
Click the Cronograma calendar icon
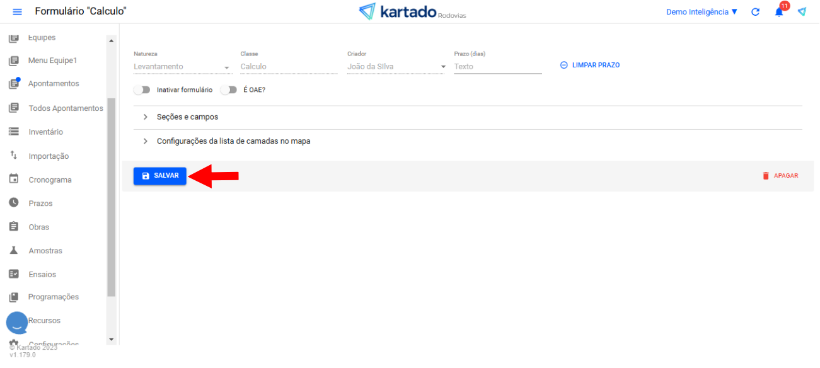click(x=13, y=179)
